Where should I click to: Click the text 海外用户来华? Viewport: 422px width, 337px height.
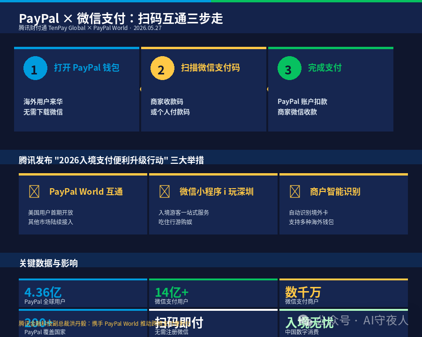coord(43,102)
